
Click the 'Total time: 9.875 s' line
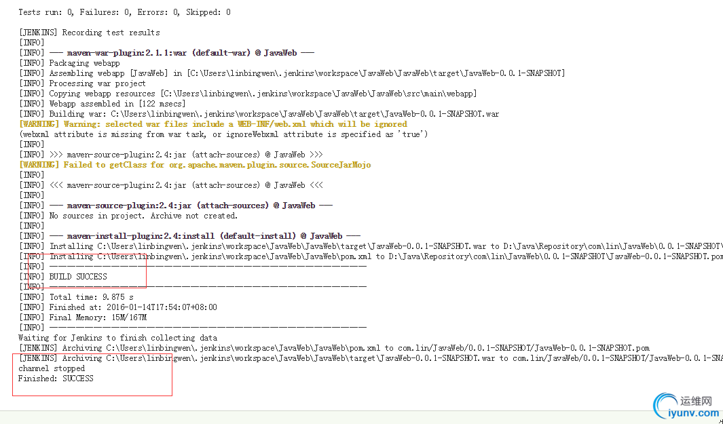pos(76,297)
